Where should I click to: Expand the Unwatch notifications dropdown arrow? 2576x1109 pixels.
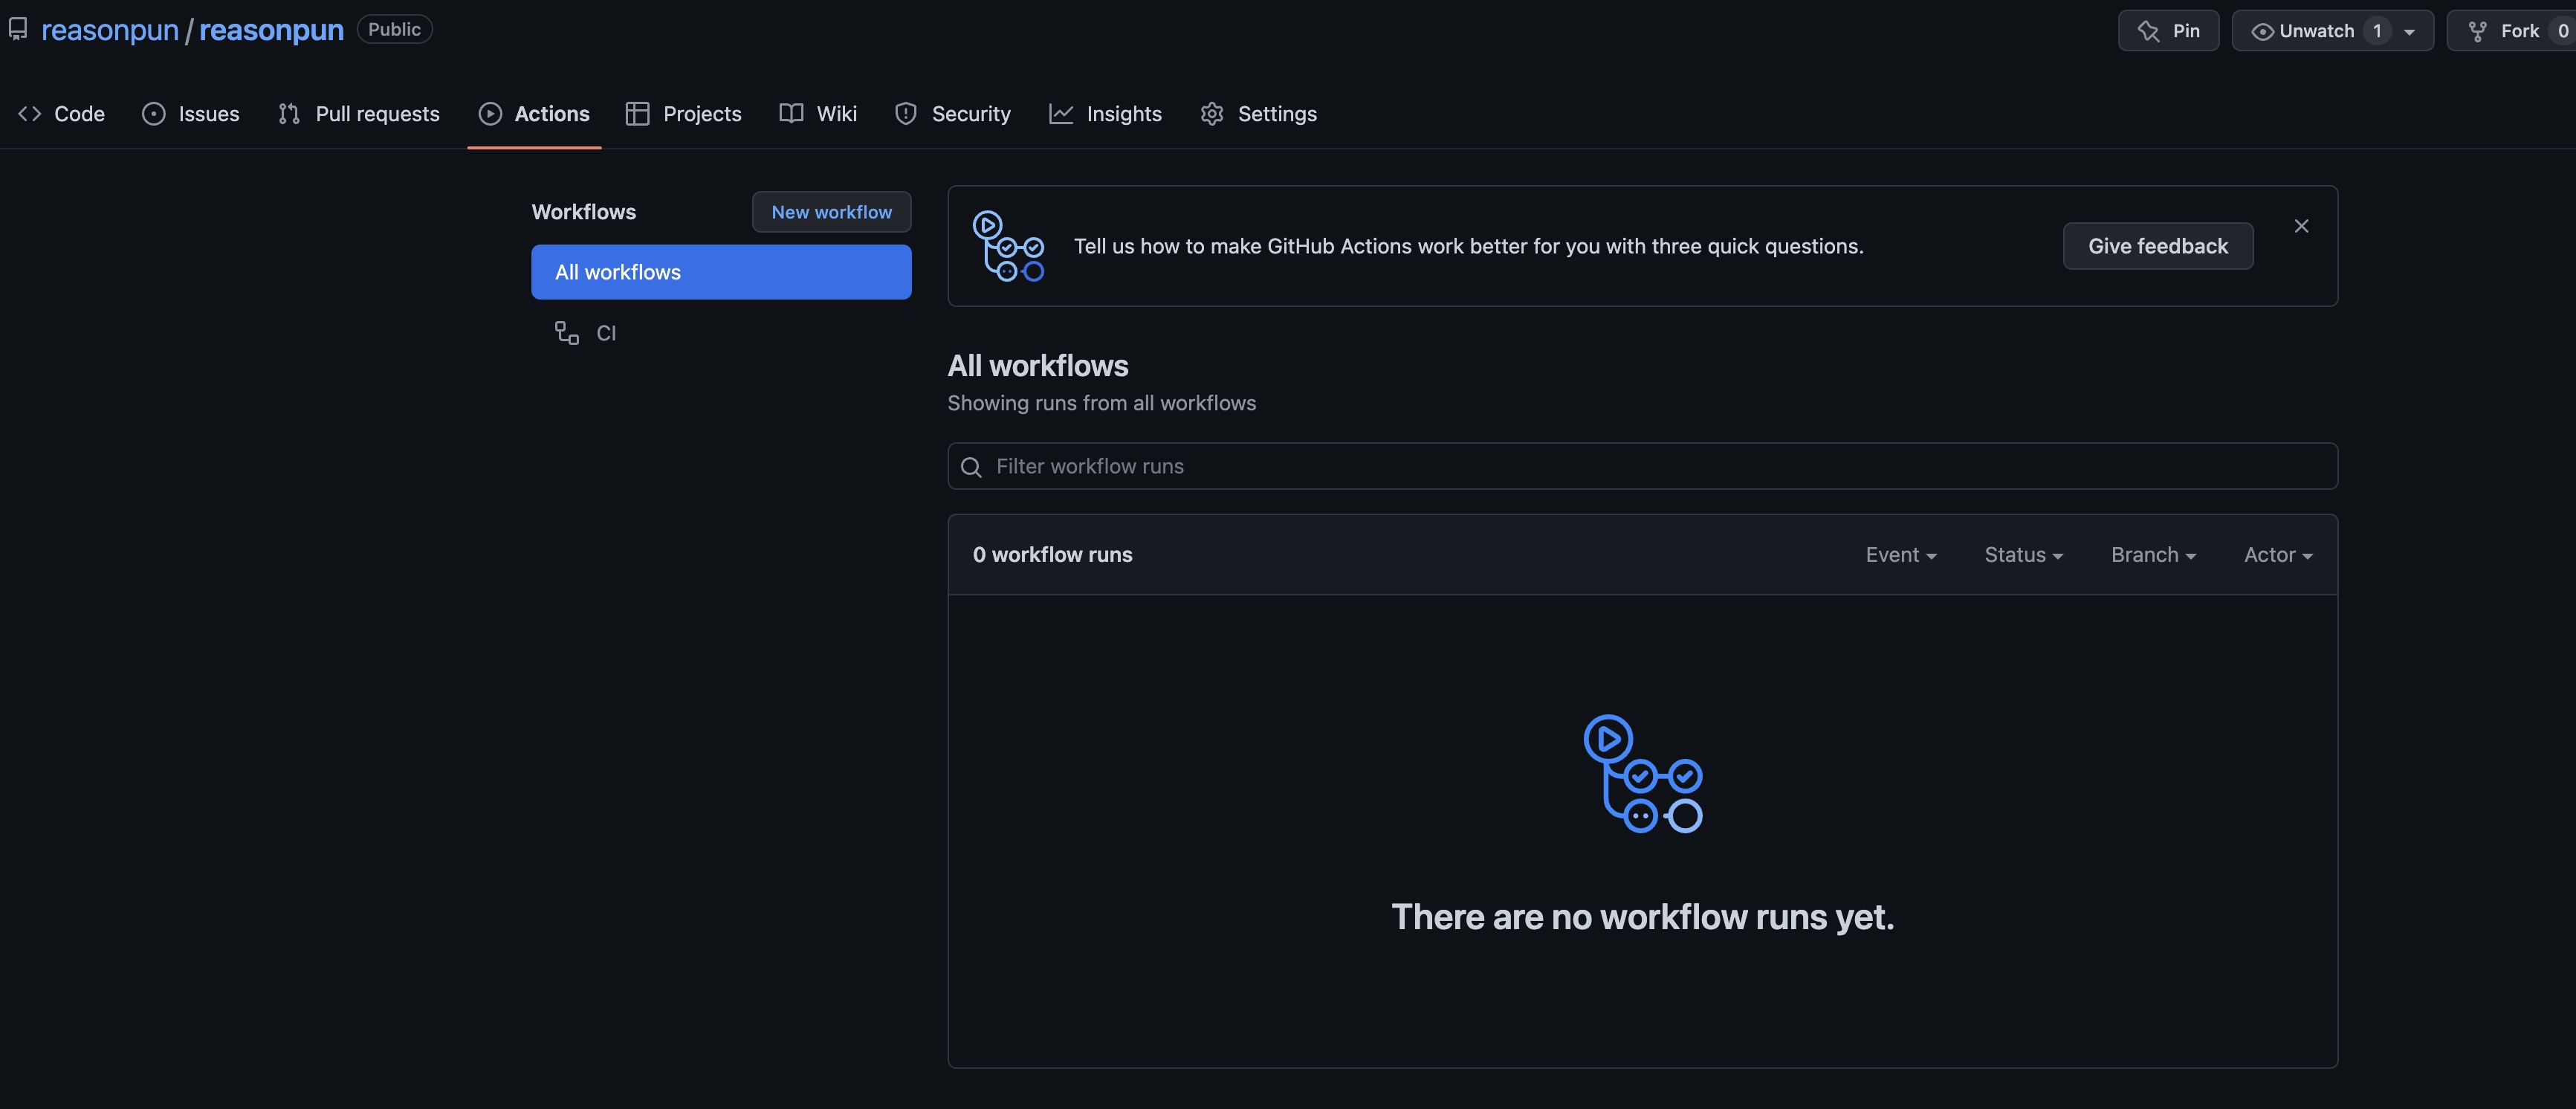click(2410, 31)
